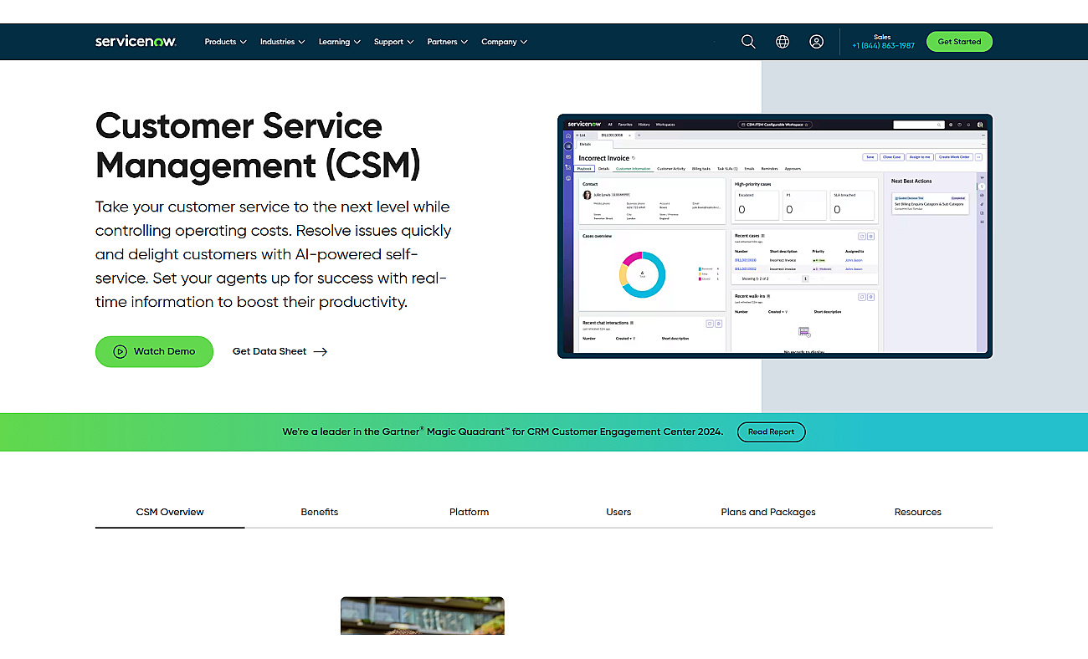This screenshot has width=1088, height=659.
Task: Open the user account profile icon
Action: tap(816, 42)
